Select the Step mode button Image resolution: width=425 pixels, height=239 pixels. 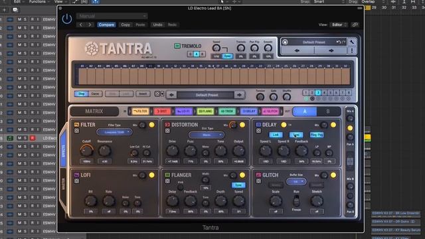pyautogui.click(x=81, y=94)
